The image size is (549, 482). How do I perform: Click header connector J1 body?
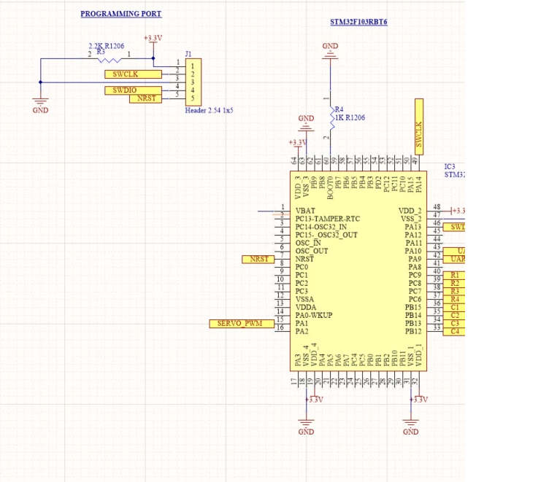193,82
